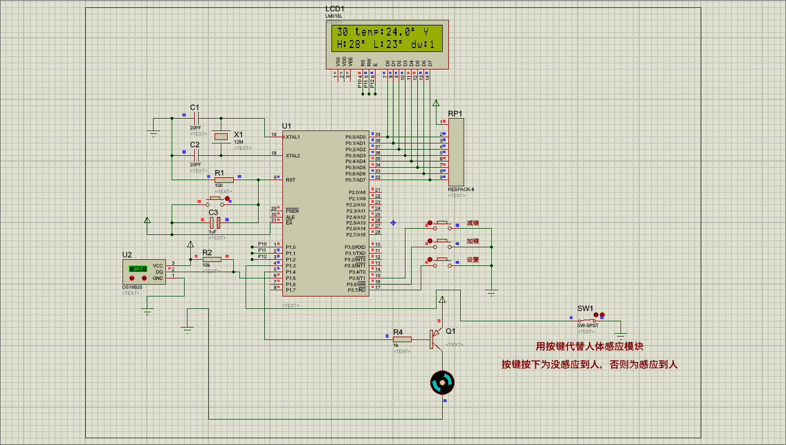Click the DS18B20 part name text
This screenshot has height=445, width=786.
(x=133, y=287)
